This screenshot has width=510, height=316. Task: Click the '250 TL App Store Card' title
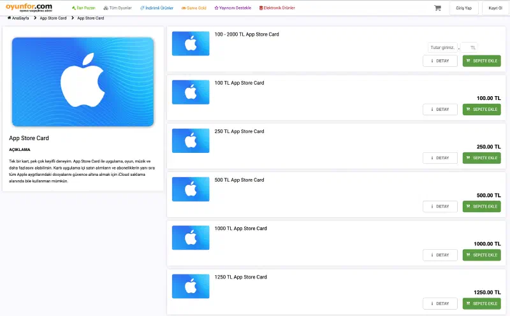240,131
